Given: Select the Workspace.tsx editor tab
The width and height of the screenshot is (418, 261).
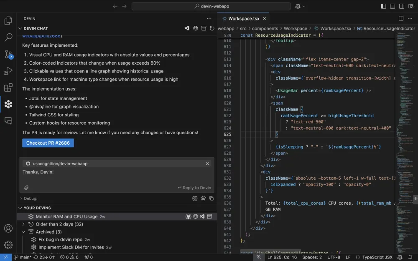Looking at the screenshot, I should tap(244, 18).
